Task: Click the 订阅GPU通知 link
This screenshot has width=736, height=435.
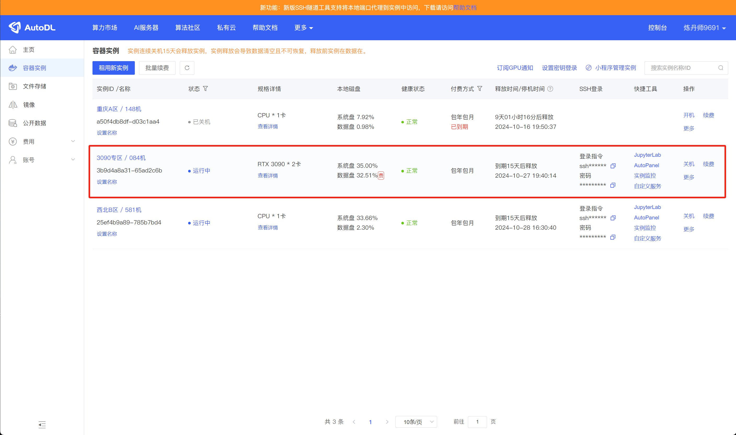Action: click(x=515, y=68)
